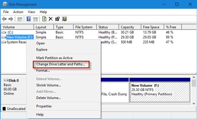Choose Open from the context menu

click(64, 43)
